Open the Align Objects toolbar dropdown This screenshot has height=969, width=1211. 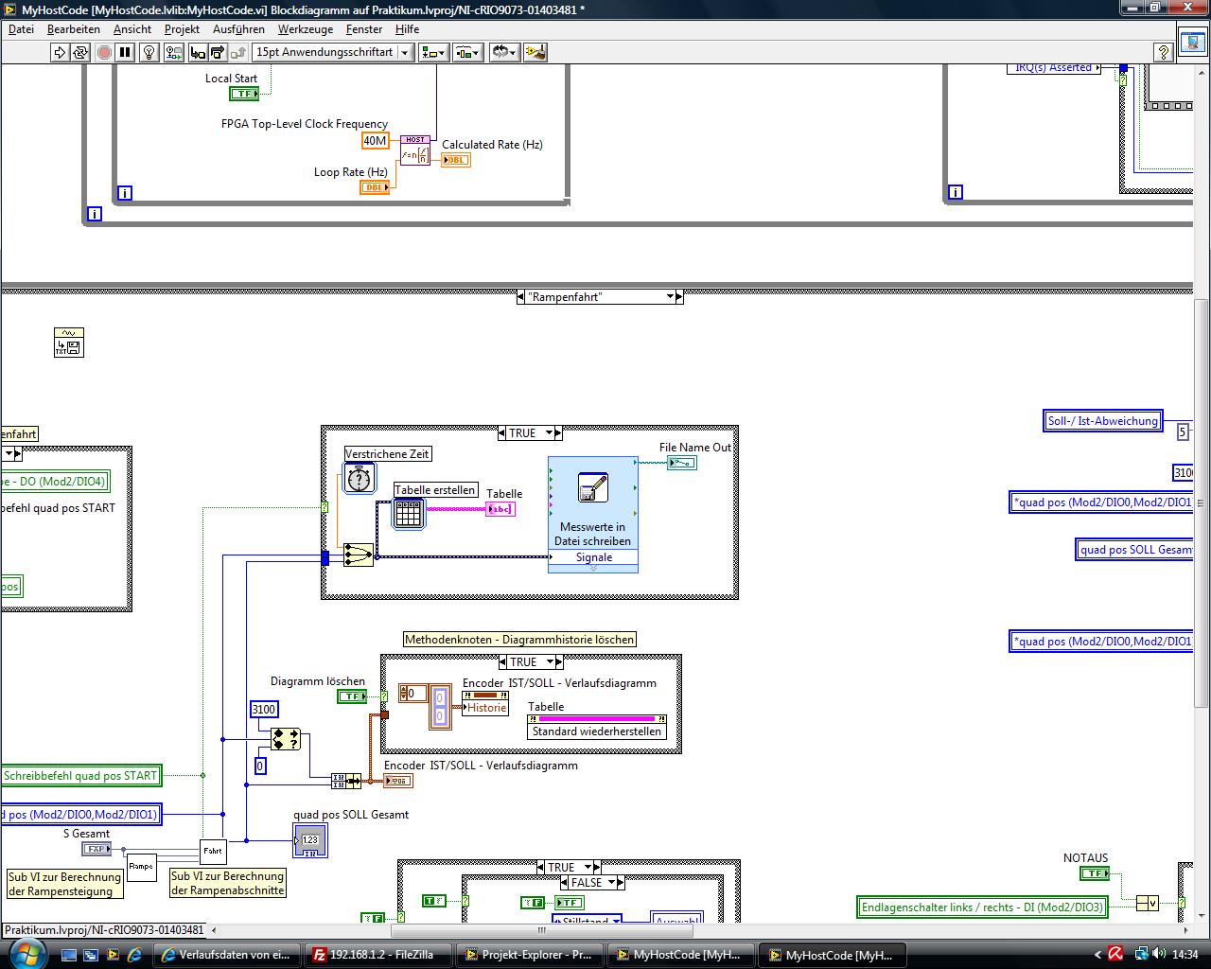(434, 53)
